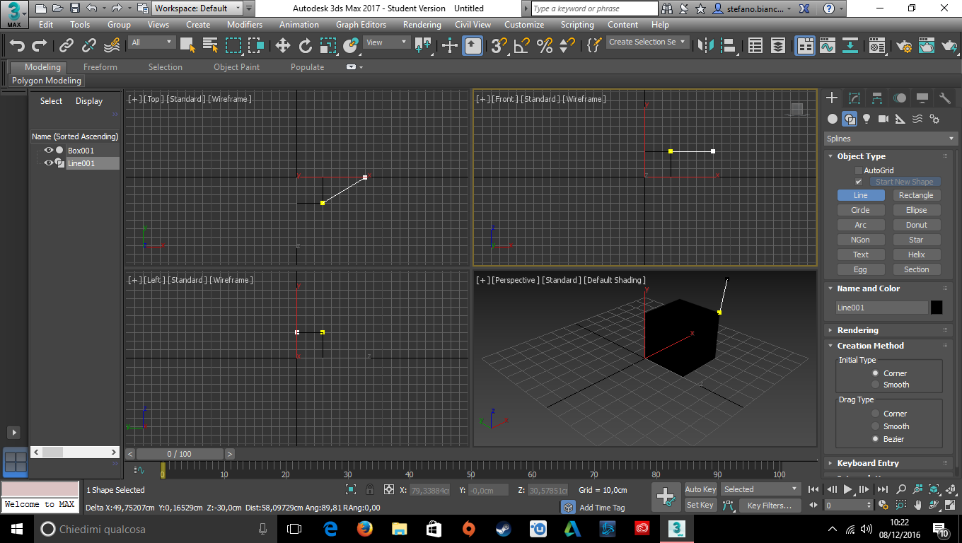The image size is (962, 543).
Task: Select Smooth under Initial Type
Action: 876,385
